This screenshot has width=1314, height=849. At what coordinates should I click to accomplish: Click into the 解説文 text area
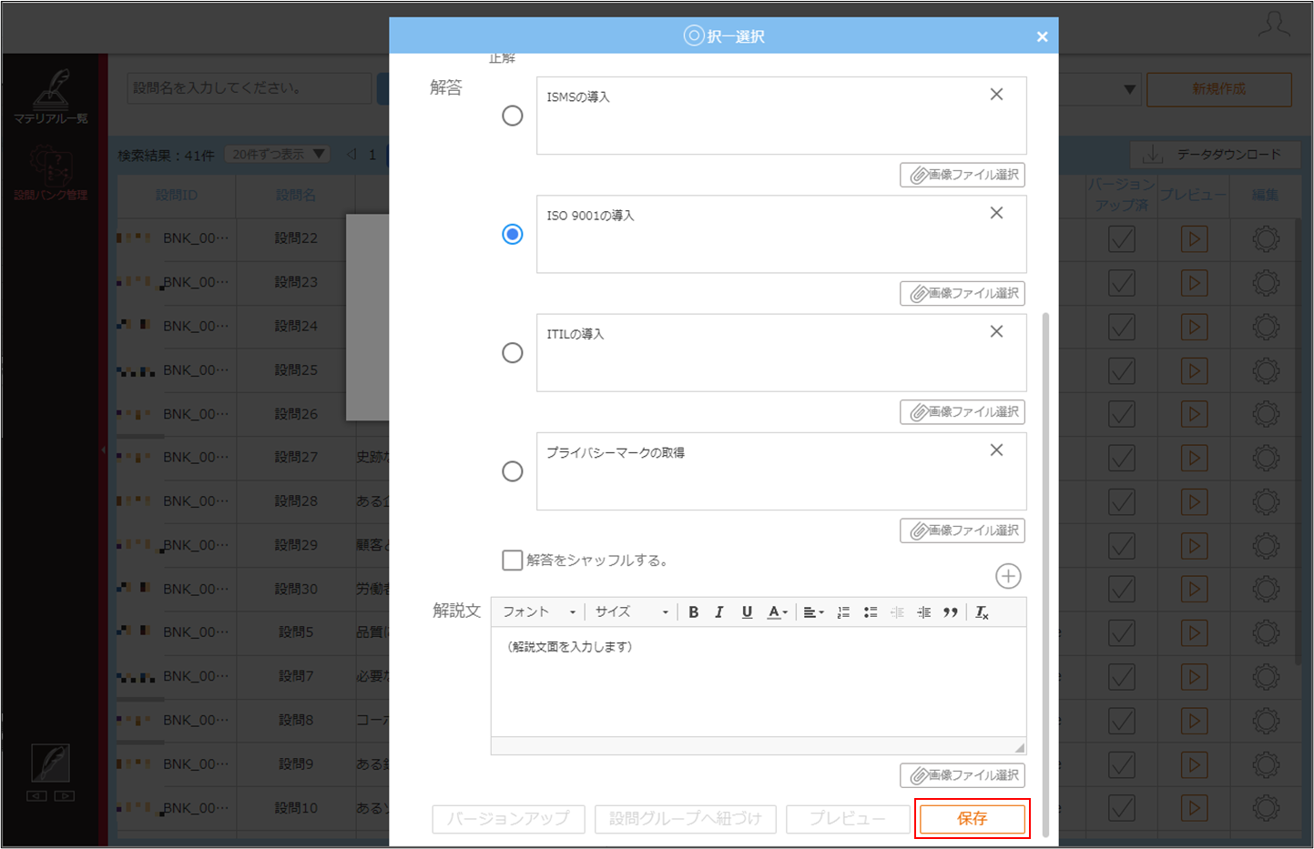point(759,682)
